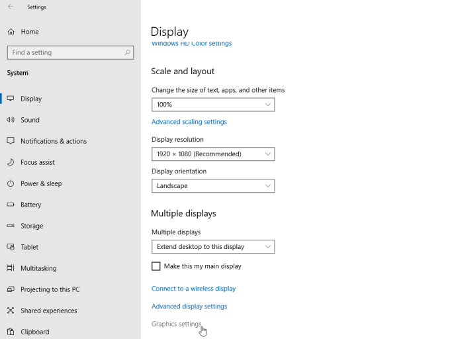
Task: Click the Focus assist moon icon
Action: click(11, 162)
